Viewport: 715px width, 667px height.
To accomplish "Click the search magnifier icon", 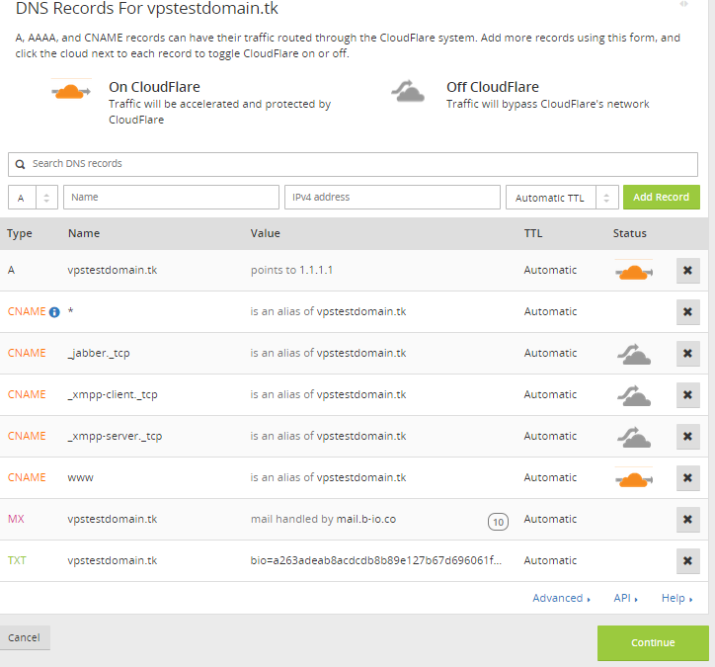I will tap(20, 164).
